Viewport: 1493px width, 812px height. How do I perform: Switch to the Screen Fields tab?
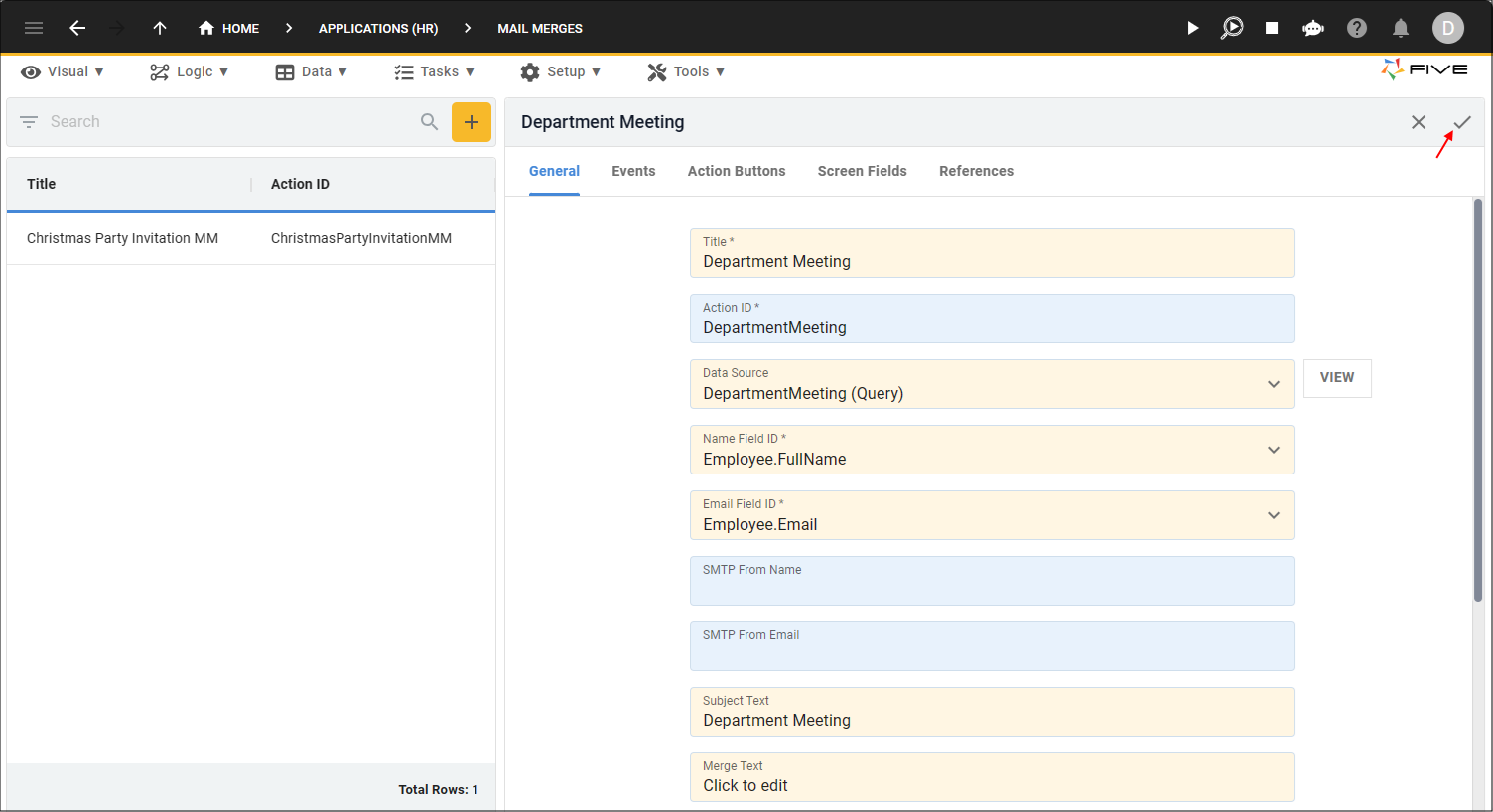point(863,171)
